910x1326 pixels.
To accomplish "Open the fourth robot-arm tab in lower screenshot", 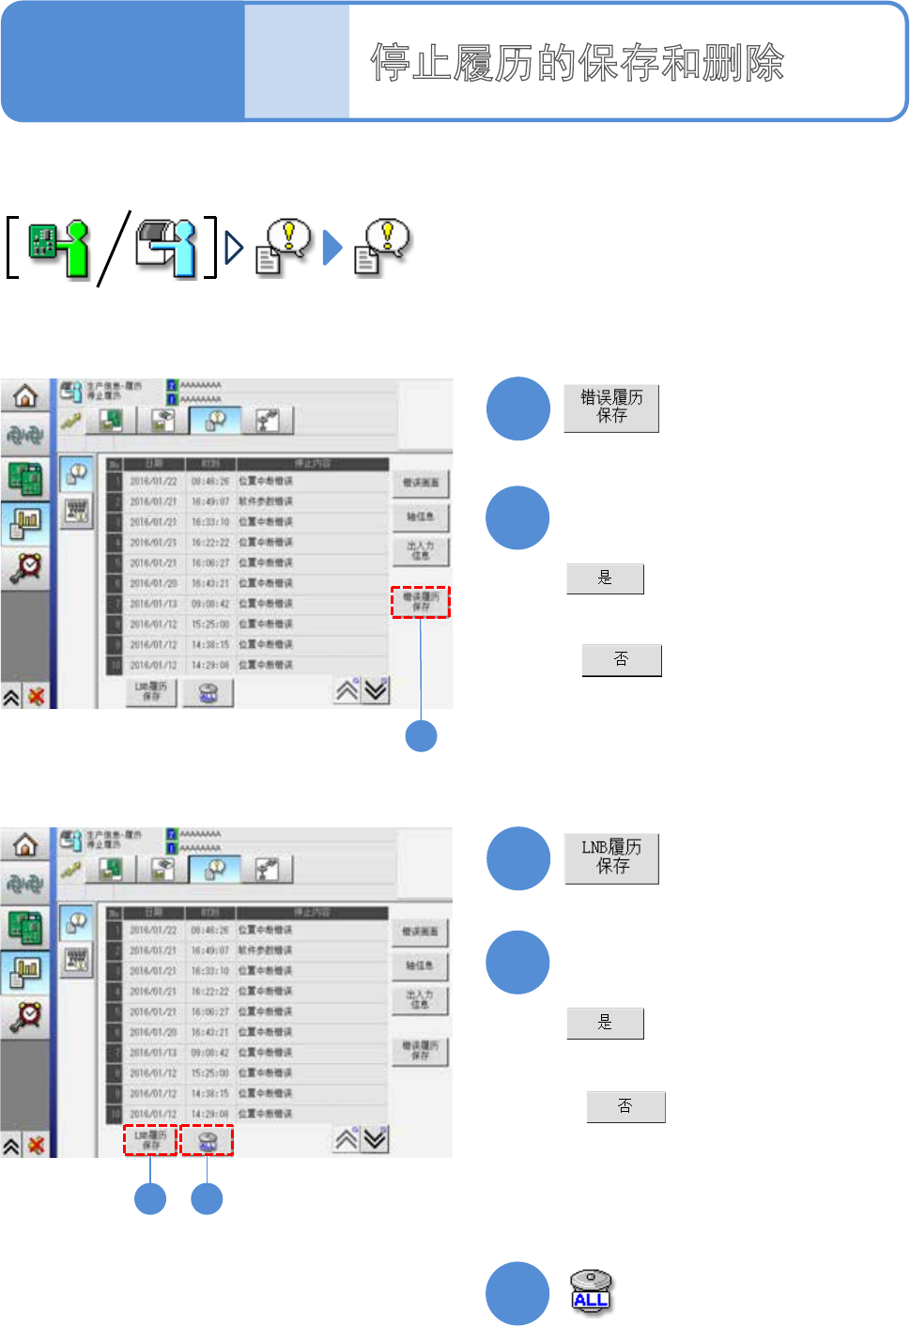I will [x=268, y=870].
